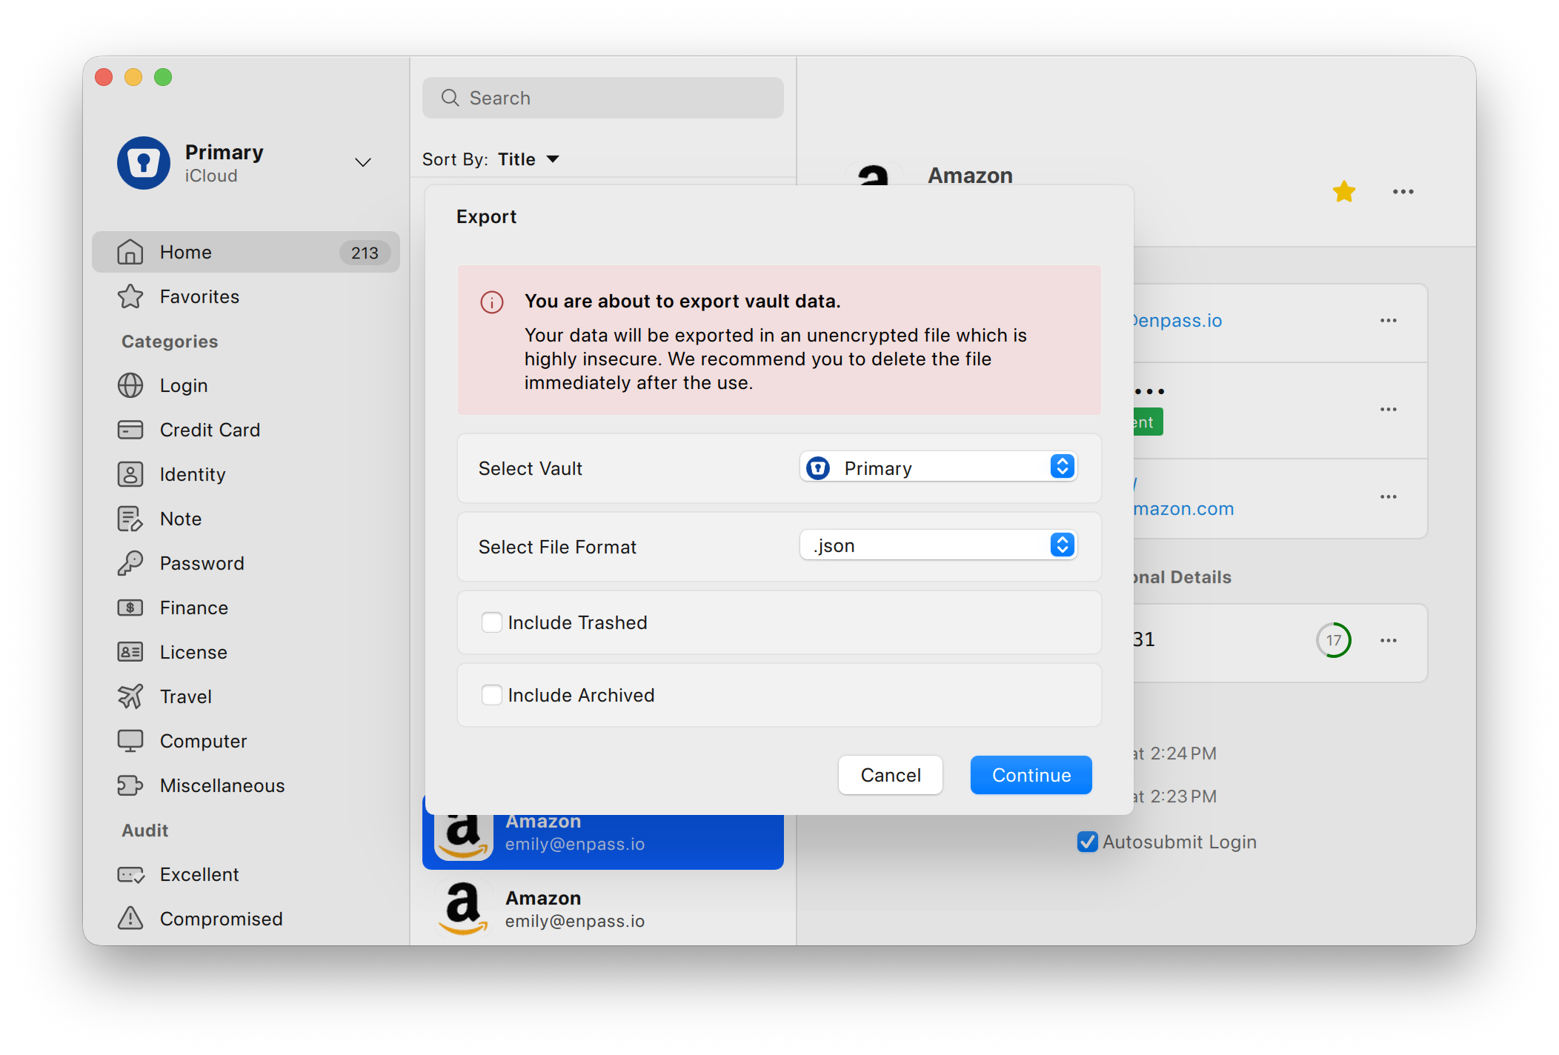Screen dimensions: 1559x1055
Task: Click Continue to export vault
Action: click(1031, 775)
